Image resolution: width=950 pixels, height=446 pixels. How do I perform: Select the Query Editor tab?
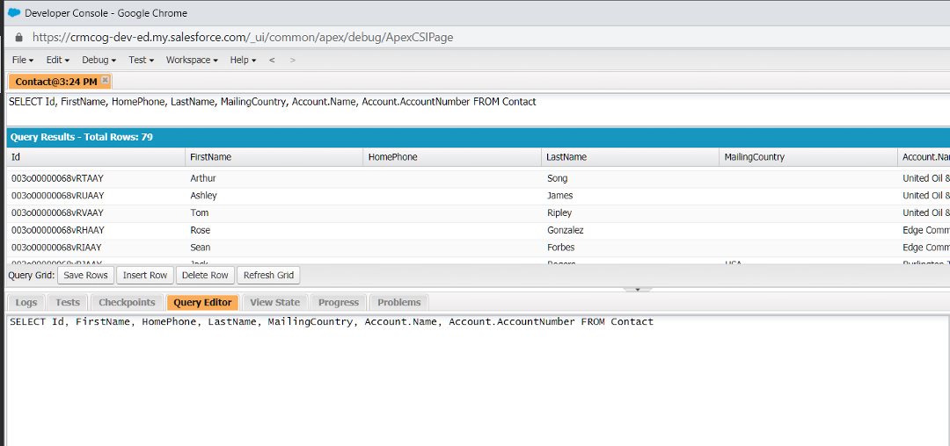[x=202, y=302]
